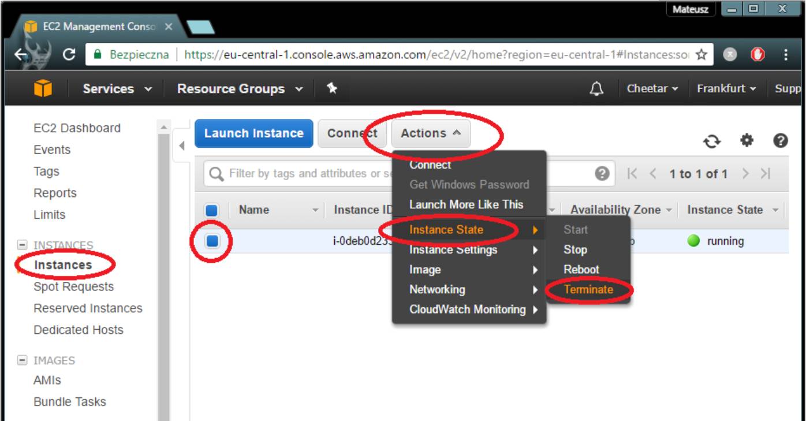The width and height of the screenshot is (806, 421).
Task: Open Reserved Instances in sidebar
Action: 88,308
